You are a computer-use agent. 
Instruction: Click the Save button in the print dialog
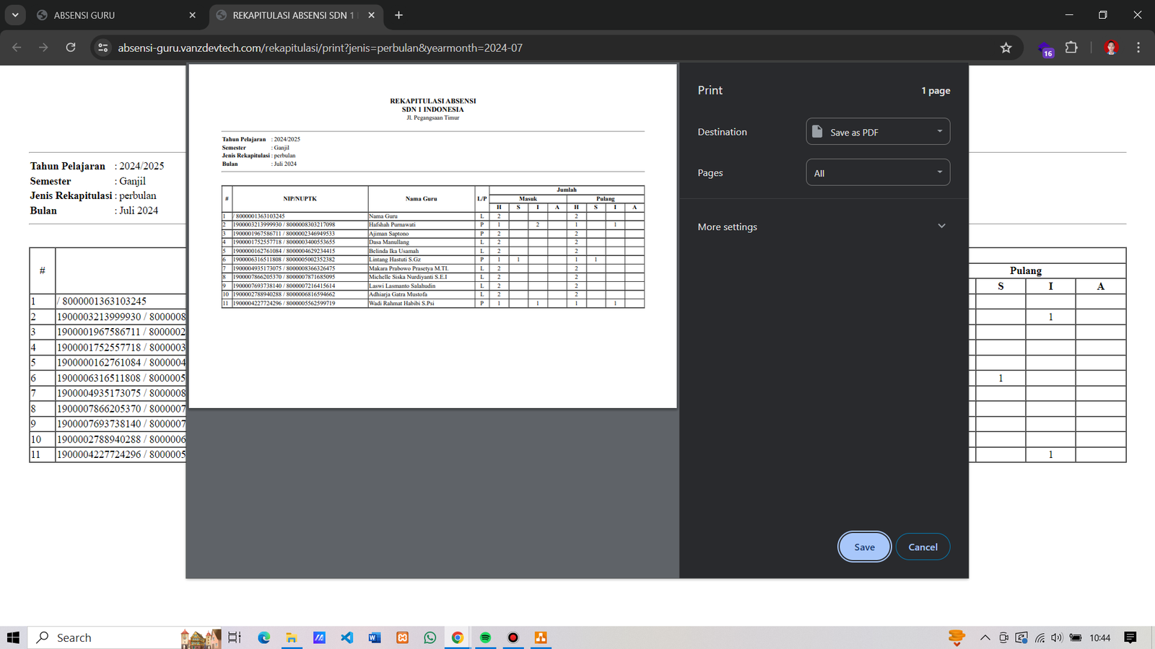click(864, 547)
